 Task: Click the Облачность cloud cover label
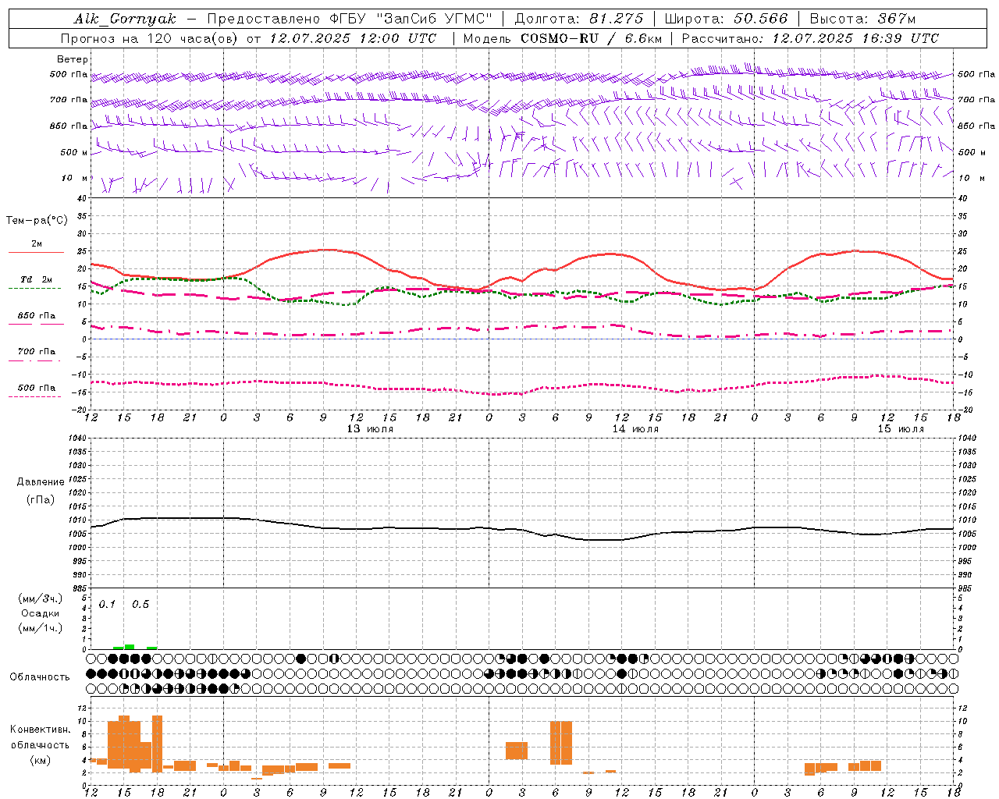(40, 677)
